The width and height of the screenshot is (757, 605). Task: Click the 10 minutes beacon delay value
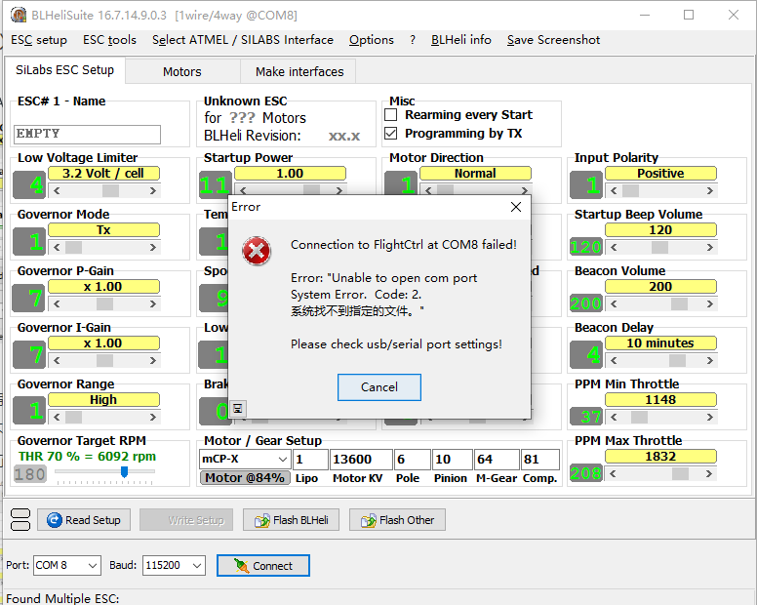[x=660, y=343]
